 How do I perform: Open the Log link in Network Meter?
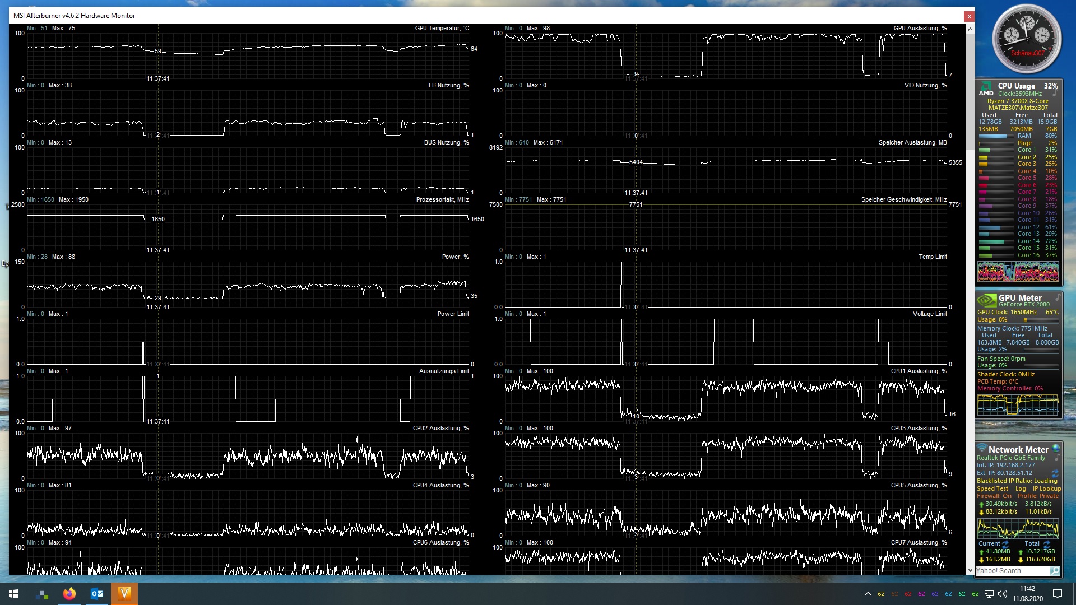pos(1021,488)
